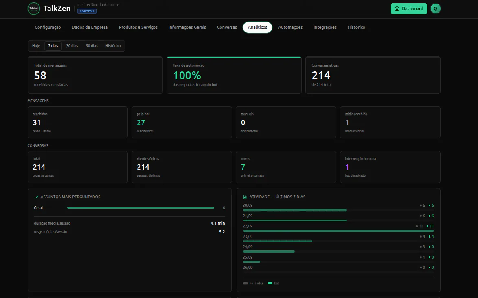
Task: Select the Analíticos tab
Action: click(257, 27)
